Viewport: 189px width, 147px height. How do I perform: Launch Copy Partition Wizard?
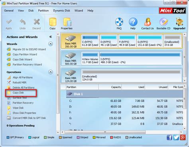[x=25, y=54]
